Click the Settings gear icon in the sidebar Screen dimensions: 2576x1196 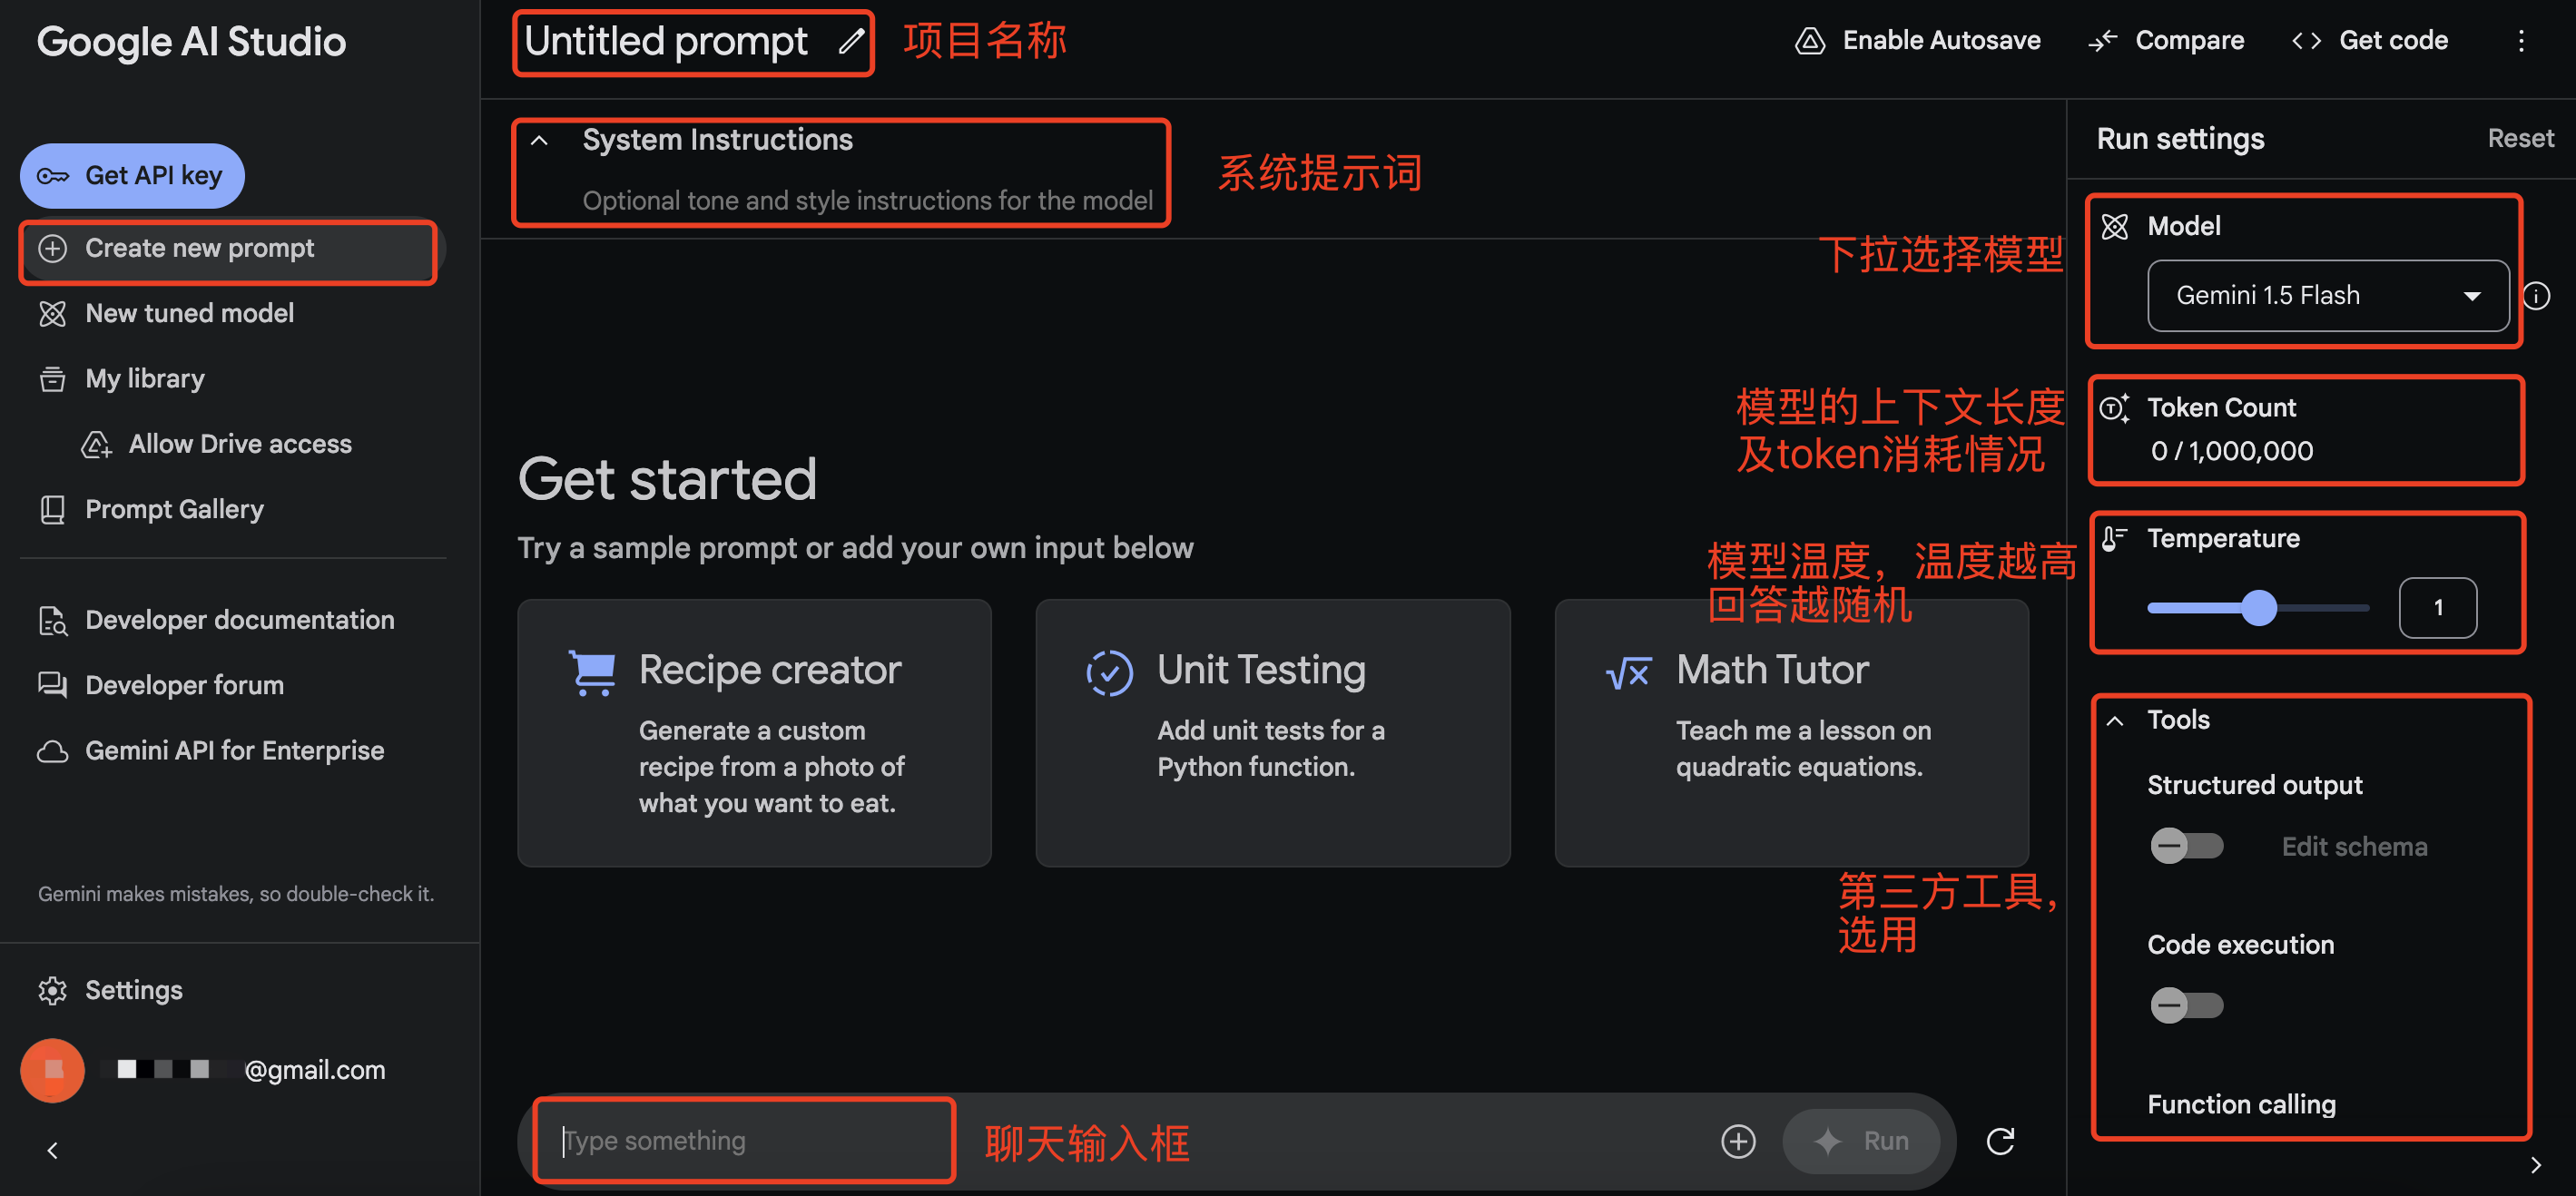(x=52, y=990)
